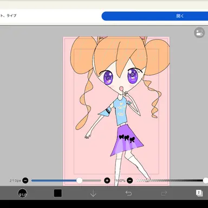Decrease brush size with minus button
Screen dimensions: 208x208
[25, 180]
